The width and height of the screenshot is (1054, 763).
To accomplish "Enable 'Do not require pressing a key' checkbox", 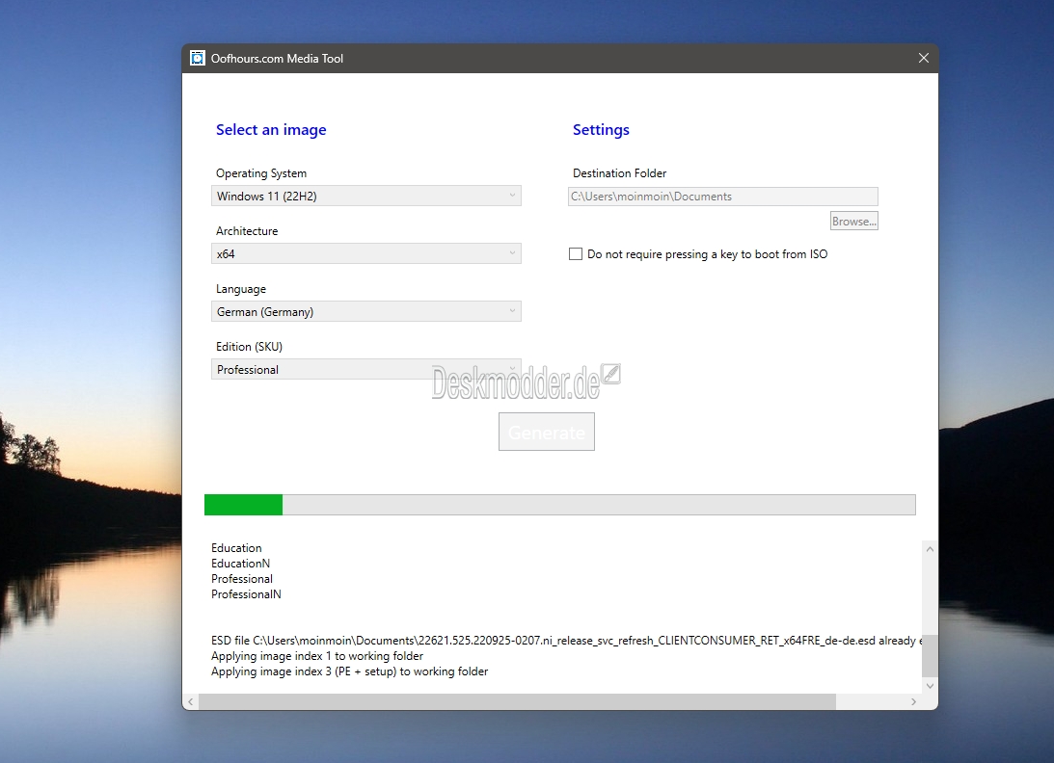I will click(x=576, y=254).
